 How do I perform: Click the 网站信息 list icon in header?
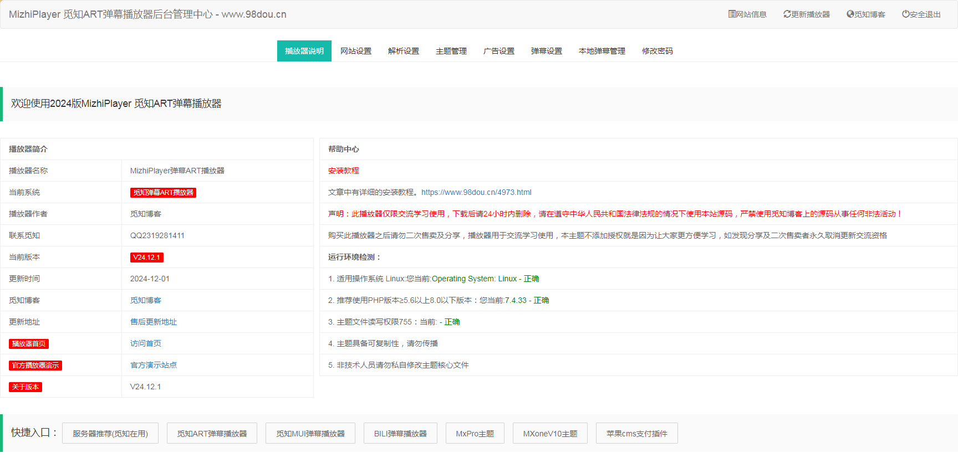(x=732, y=14)
